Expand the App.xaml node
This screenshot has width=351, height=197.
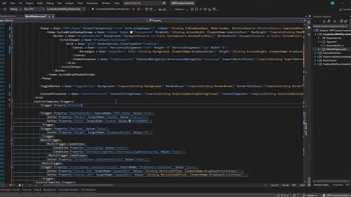319,42
